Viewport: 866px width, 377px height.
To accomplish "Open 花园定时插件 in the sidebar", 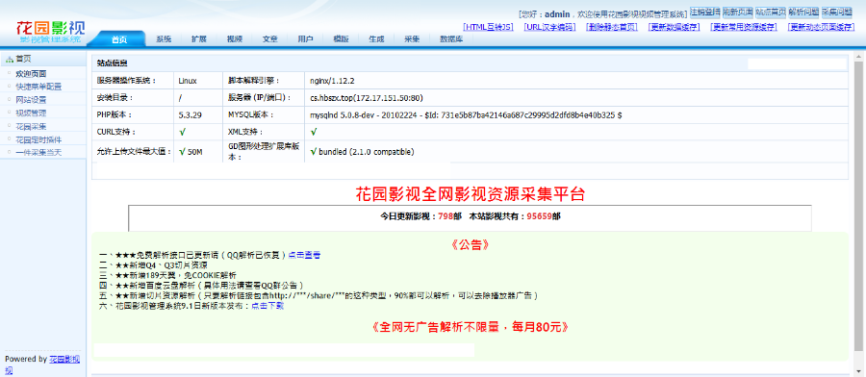I will tap(38, 139).
